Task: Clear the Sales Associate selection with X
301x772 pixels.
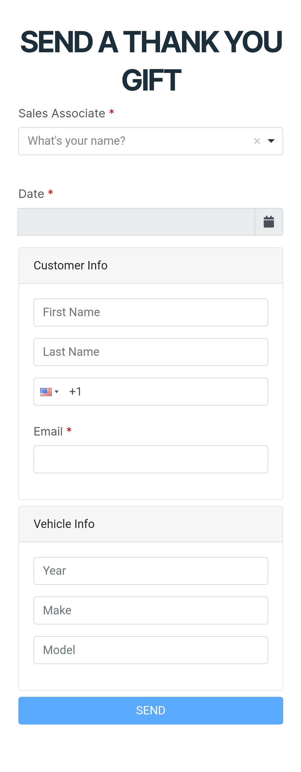Action: pyautogui.click(x=257, y=141)
